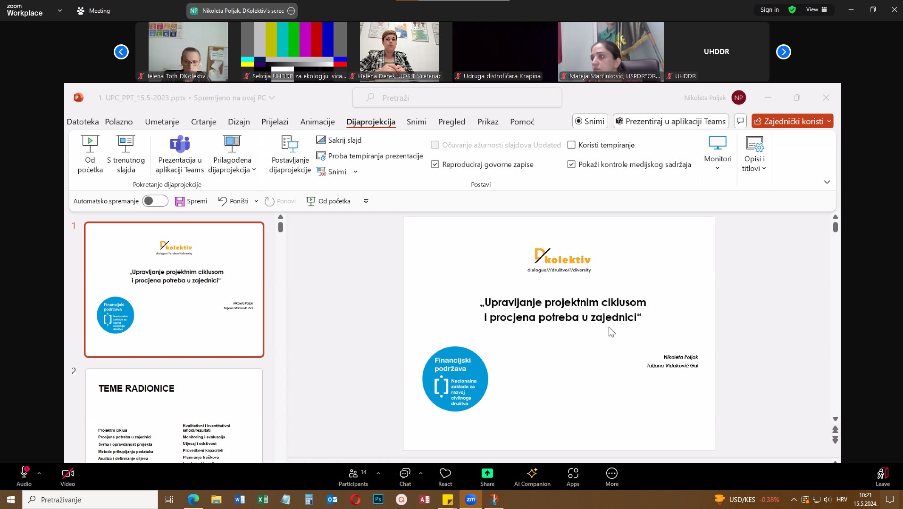Enable Koristi tempiranje checkbox
The width and height of the screenshot is (903, 509).
[571, 145]
